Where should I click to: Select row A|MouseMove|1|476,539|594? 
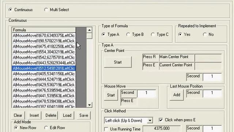point(44,90)
